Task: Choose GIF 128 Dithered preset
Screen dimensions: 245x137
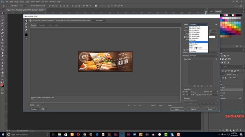Action: 199,27
